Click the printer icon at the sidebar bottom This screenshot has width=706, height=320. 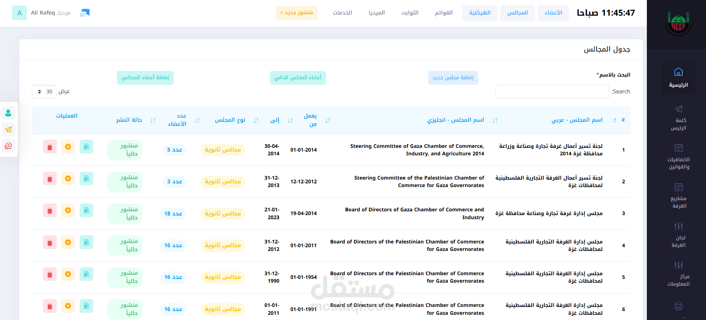pyautogui.click(x=678, y=306)
